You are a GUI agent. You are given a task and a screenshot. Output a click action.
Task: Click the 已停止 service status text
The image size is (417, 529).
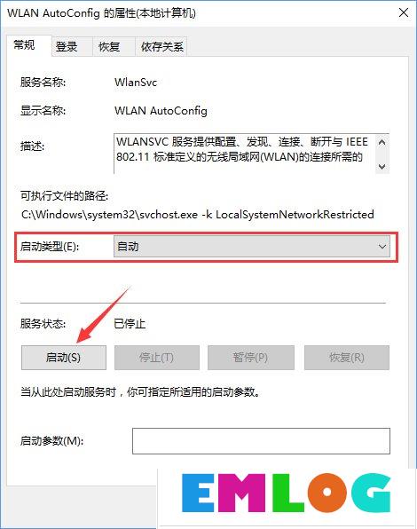tap(130, 324)
